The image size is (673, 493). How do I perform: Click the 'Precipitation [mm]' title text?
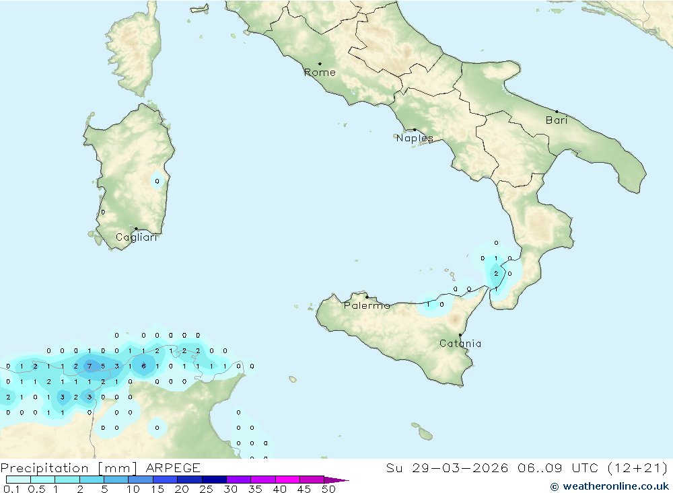(x=69, y=467)
